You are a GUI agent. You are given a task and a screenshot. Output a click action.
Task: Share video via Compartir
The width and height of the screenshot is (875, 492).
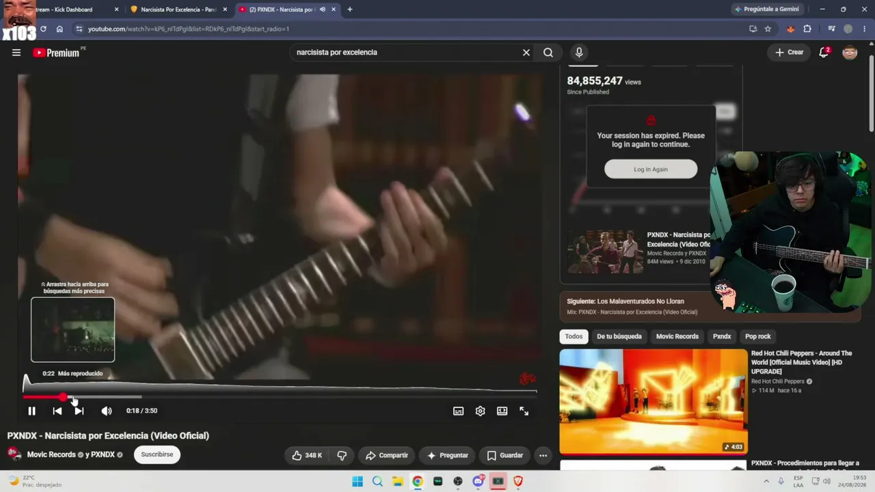click(x=387, y=455)
